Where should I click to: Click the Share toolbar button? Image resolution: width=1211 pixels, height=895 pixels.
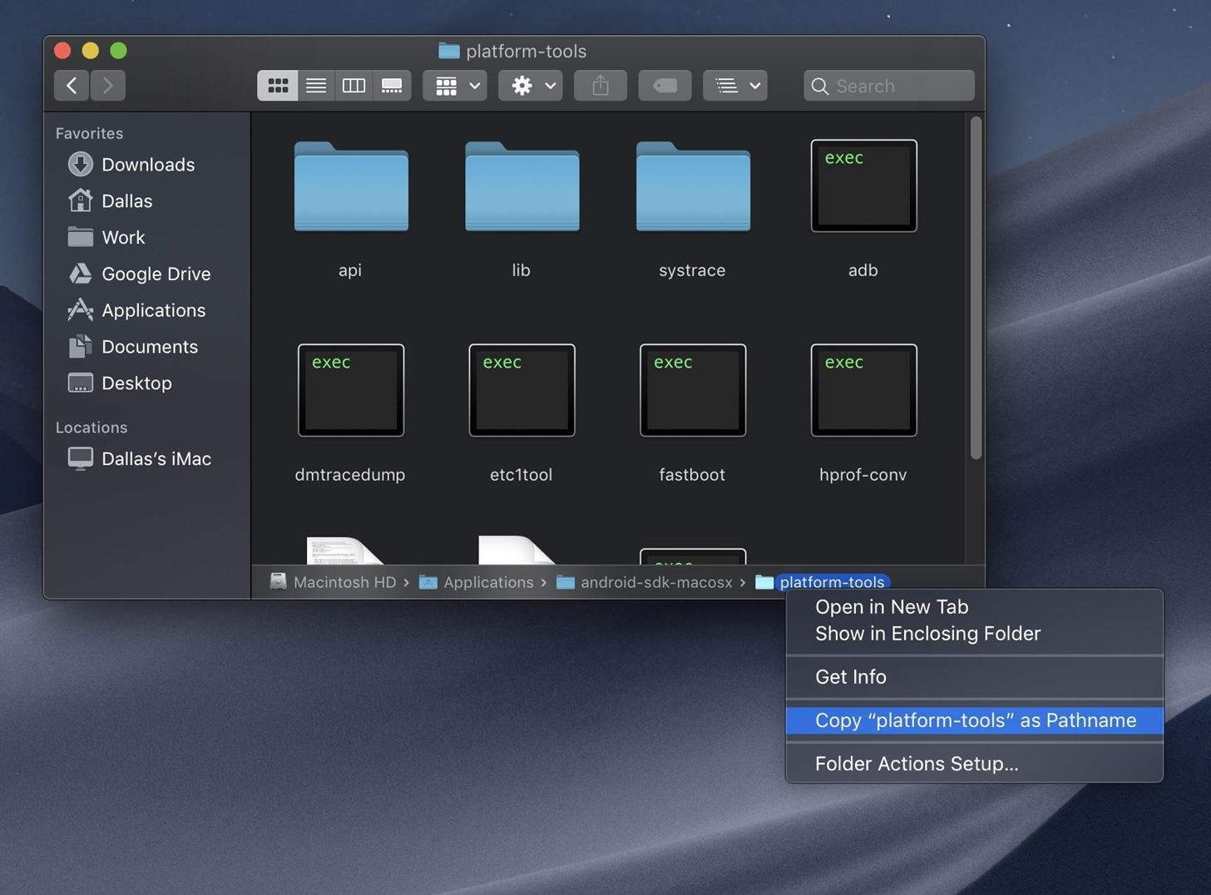click(601, 86)
